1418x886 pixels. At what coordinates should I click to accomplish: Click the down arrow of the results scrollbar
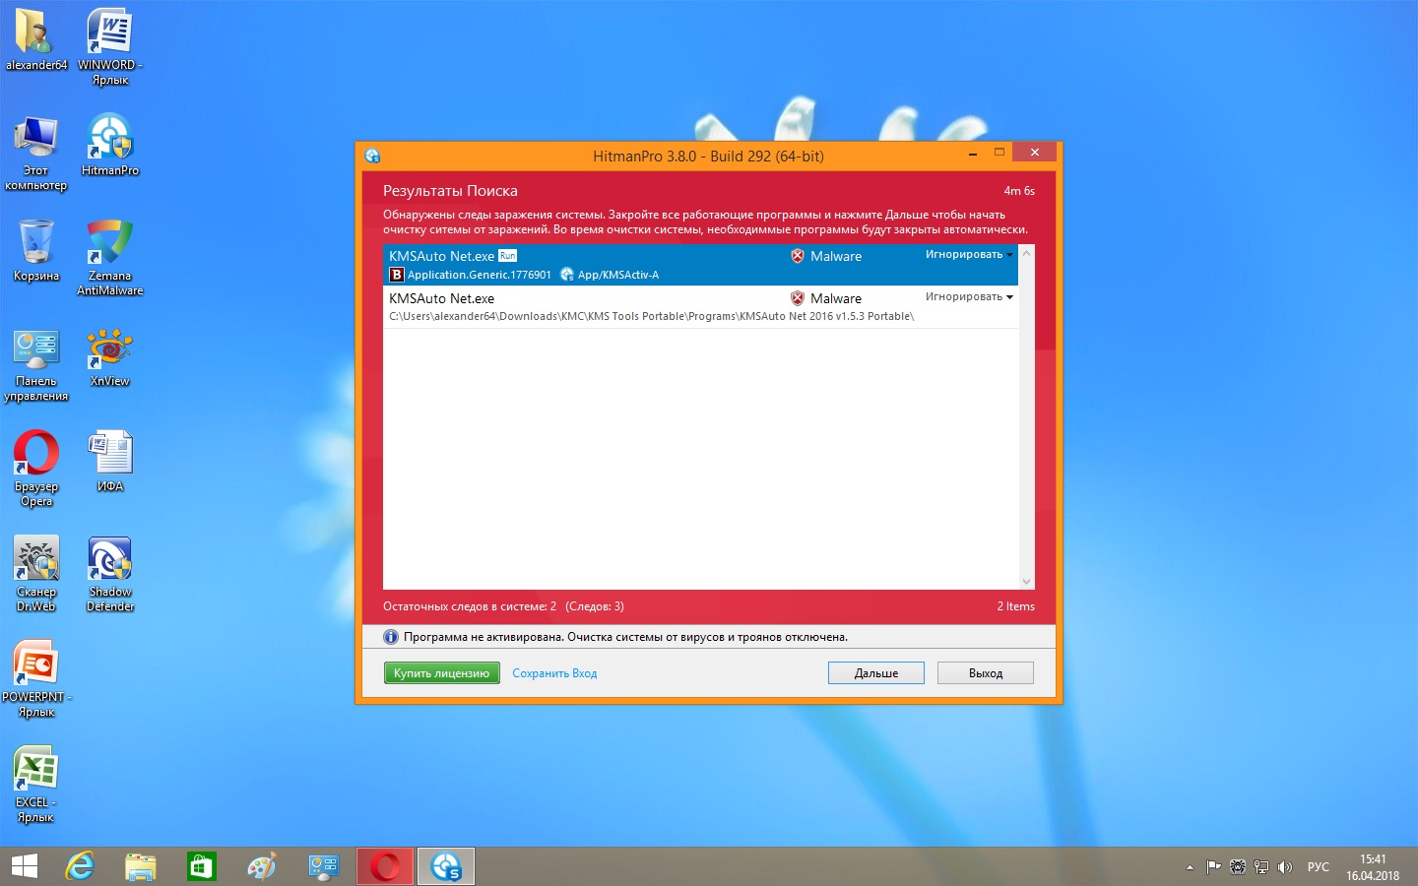(1027, 582)
